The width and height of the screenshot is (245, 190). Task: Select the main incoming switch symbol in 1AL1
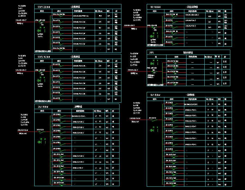154,121
